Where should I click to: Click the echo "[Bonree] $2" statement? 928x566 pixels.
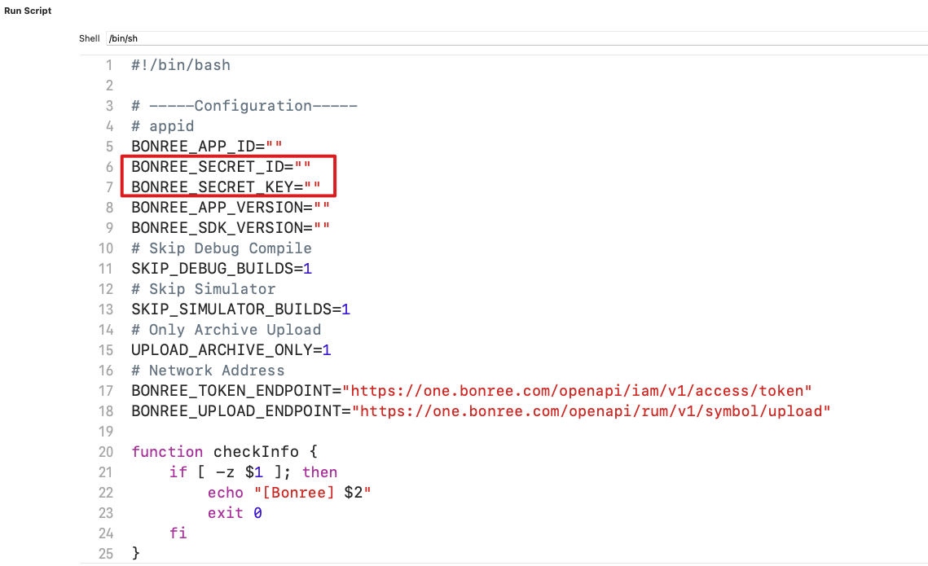[x=289, y=493]
